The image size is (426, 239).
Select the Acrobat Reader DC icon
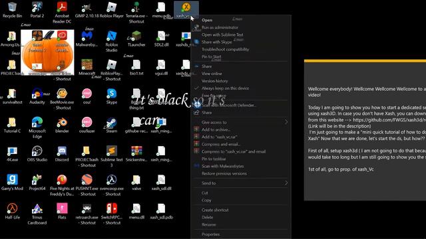coord(62,13)
